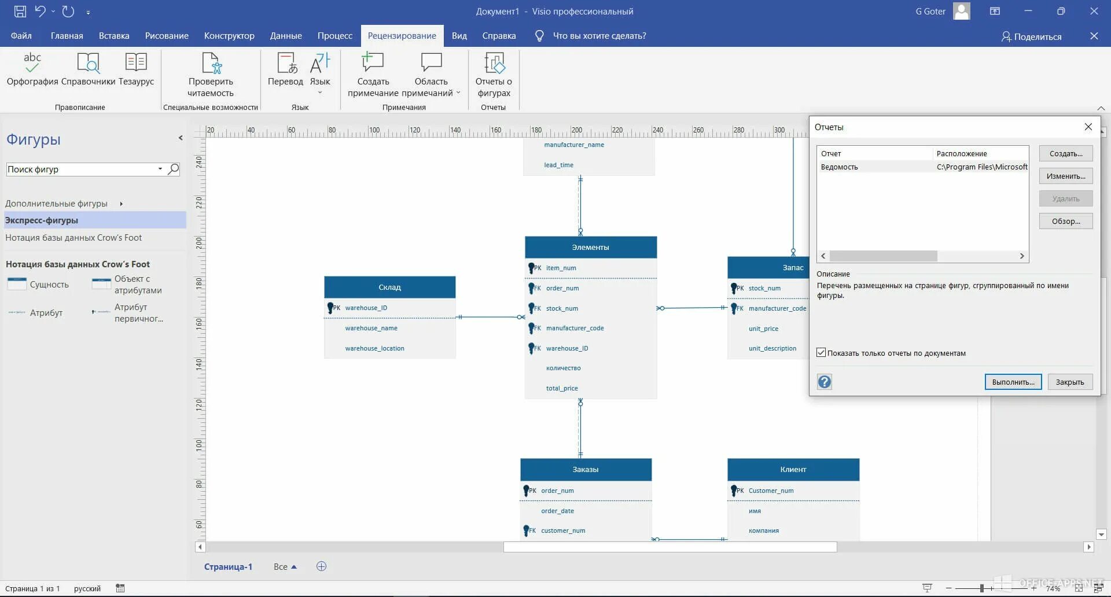Add a new page with plus icon
1111x597 pixels.
pyautogui.click(x=321, y=566)
